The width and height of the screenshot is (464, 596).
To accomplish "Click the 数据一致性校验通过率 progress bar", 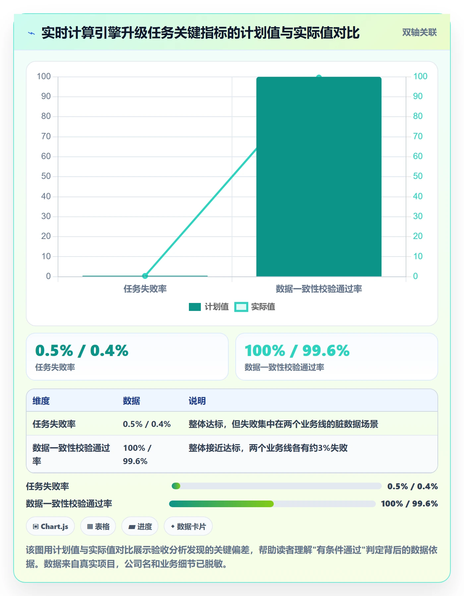I will click(272, 504).
